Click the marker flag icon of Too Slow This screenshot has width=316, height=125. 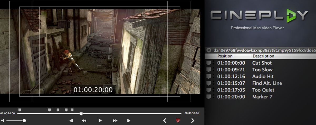pyautogui.click(x=209, y=70)
